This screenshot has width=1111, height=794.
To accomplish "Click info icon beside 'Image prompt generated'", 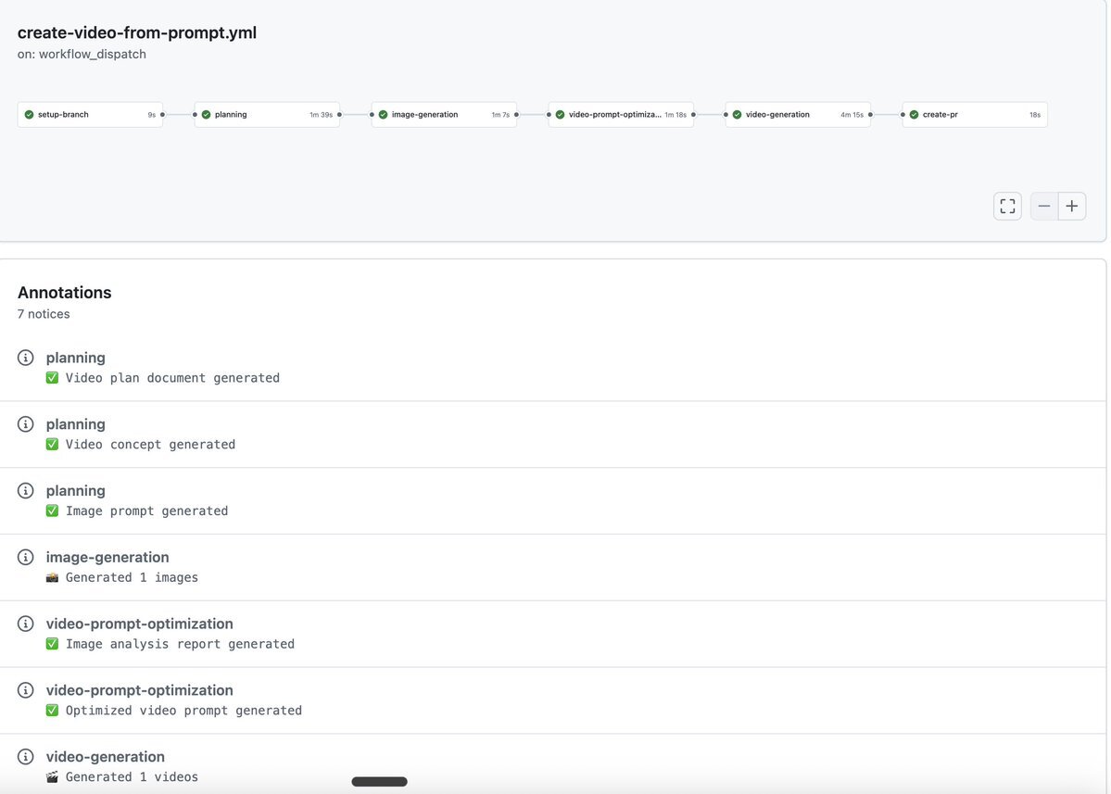I will (26, 491).
